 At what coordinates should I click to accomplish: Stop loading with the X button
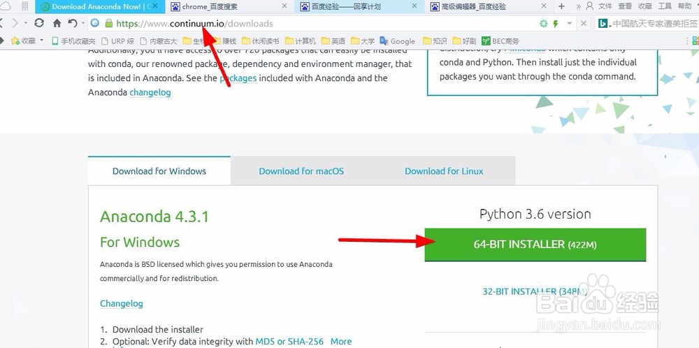coord(584,24)
